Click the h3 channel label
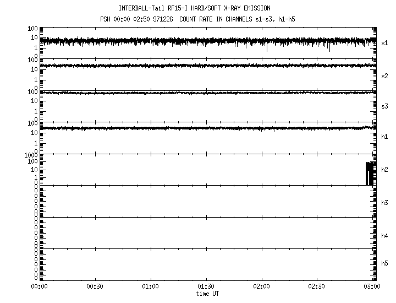This screenshot has height=303, width=396. click(385, 203)
